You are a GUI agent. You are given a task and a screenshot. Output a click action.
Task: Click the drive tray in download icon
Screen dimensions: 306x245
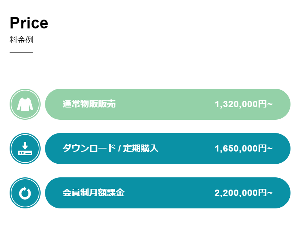click(25, 153)
